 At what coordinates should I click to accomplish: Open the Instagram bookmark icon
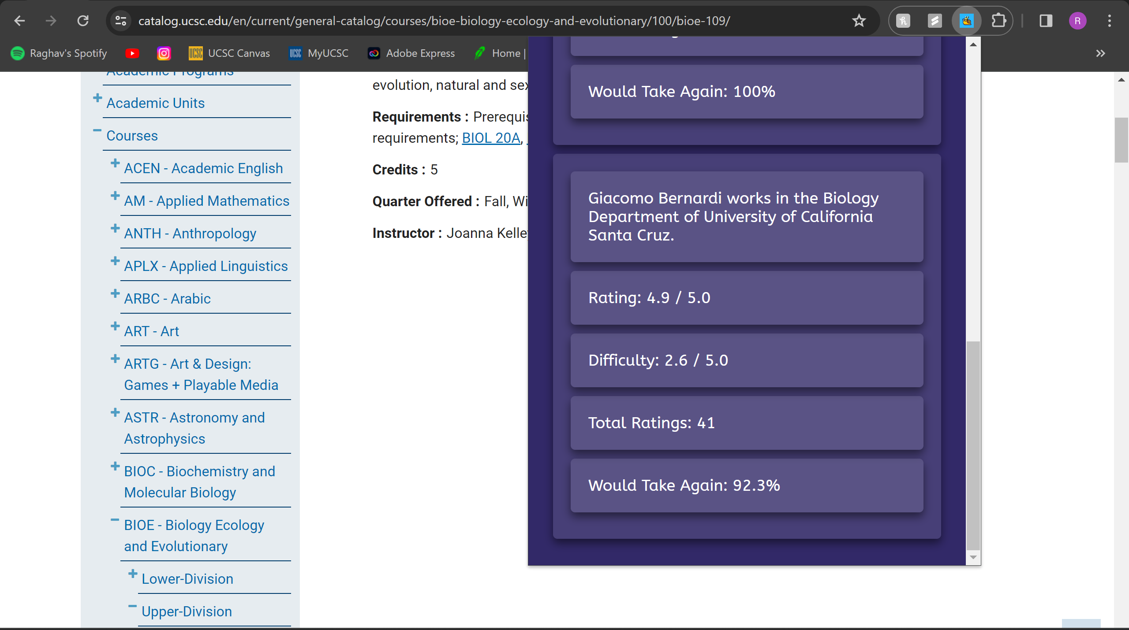tap(164, 53)
